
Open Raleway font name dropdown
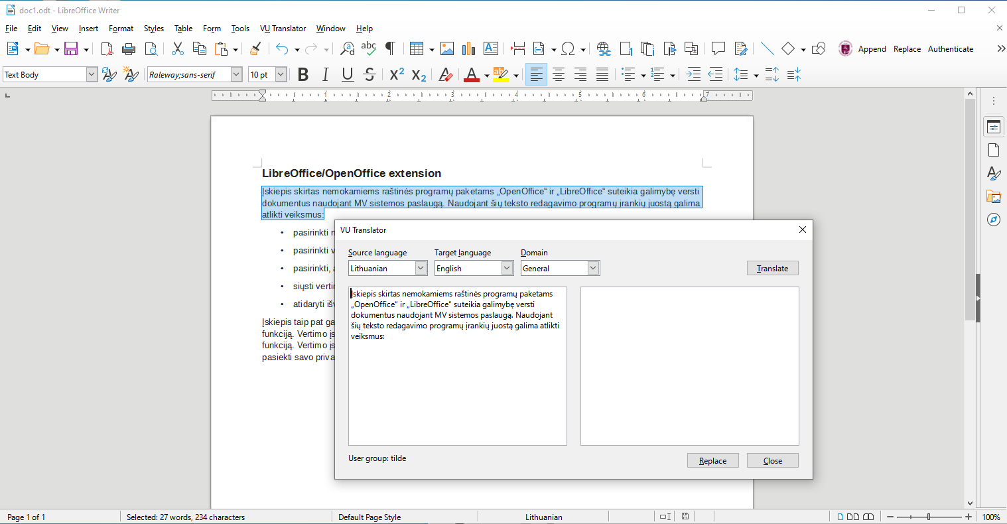point(236,74)
